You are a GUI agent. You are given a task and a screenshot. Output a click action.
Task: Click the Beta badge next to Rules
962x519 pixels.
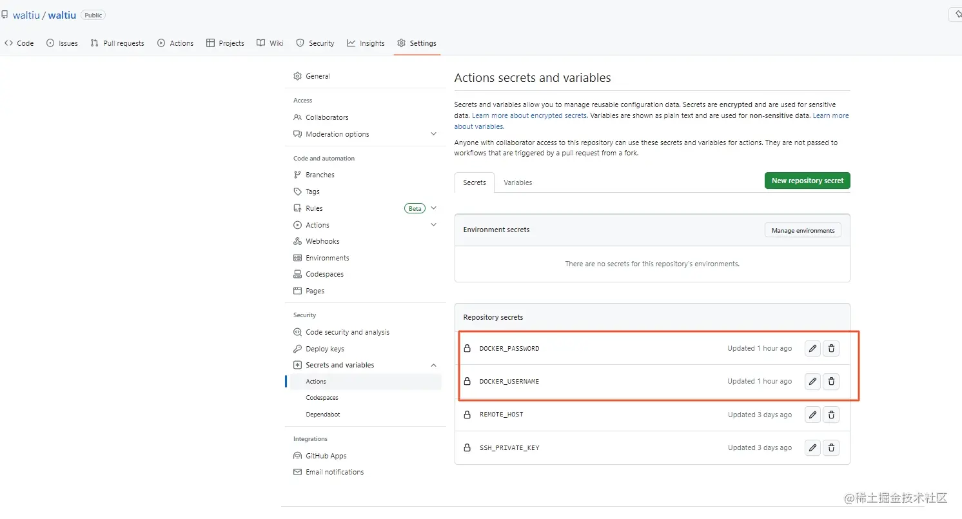click(x=415, y=208)
